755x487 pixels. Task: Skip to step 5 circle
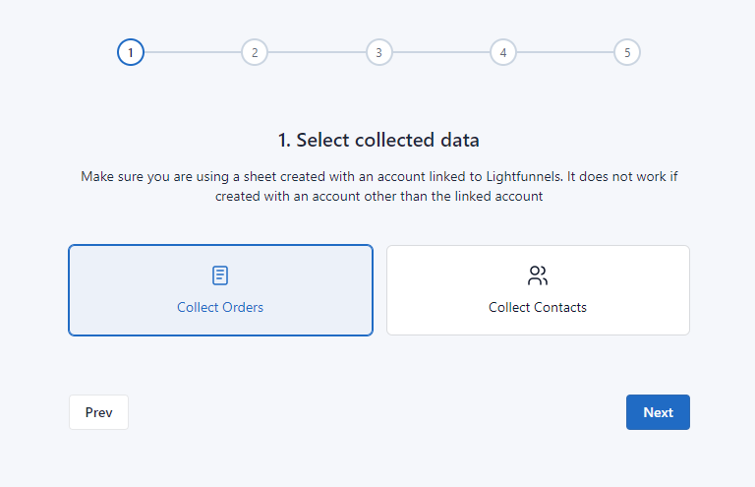point(627,52)
